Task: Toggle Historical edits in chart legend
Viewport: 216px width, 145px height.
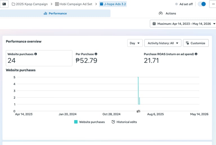Action: [124, 122]
